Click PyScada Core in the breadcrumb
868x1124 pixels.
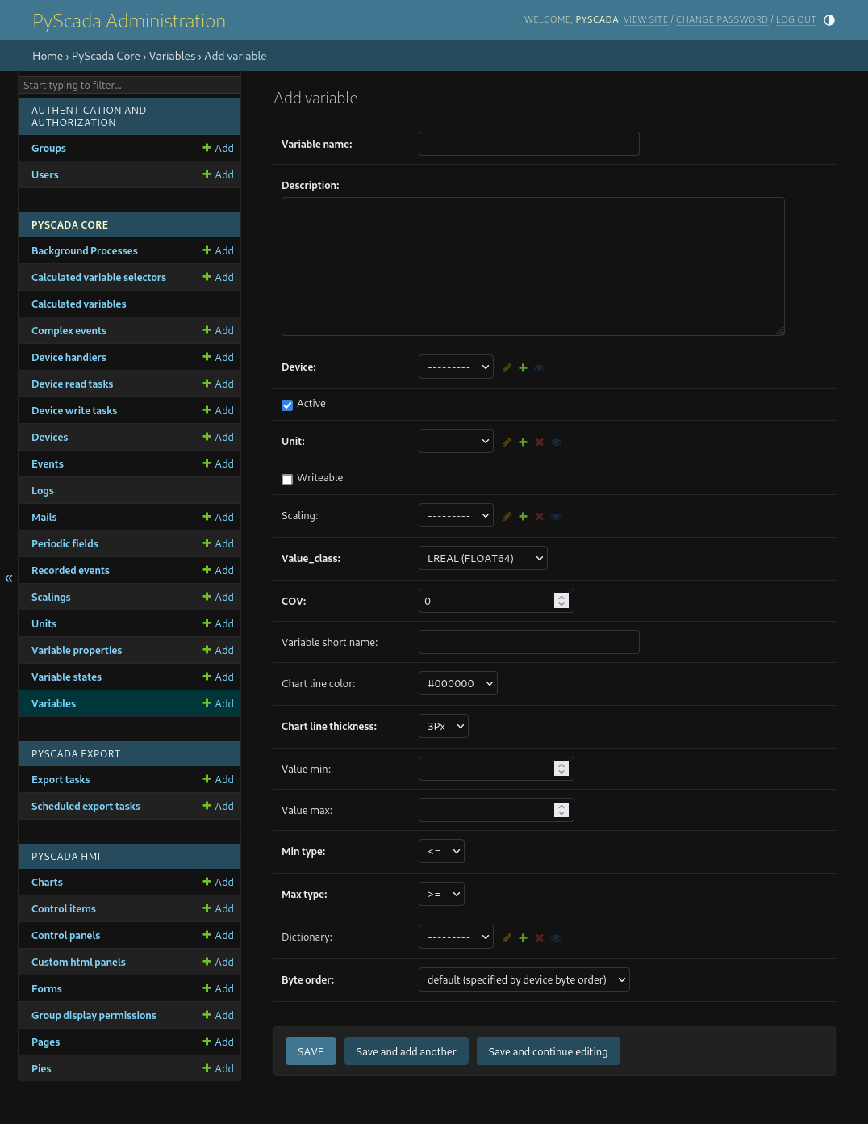tap(106, 56)
